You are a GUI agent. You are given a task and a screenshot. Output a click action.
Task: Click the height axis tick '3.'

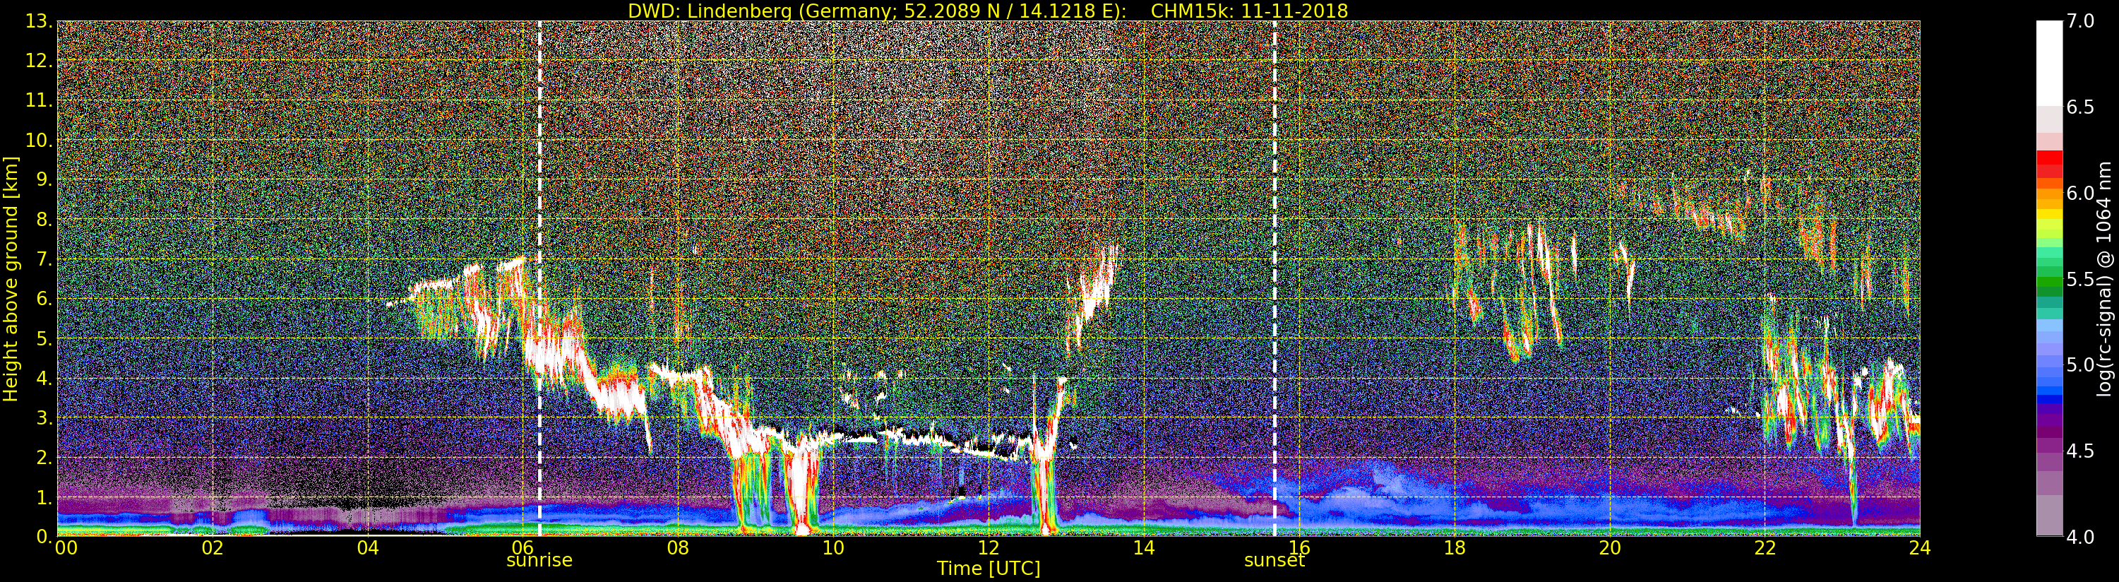(x=44, y=417)
